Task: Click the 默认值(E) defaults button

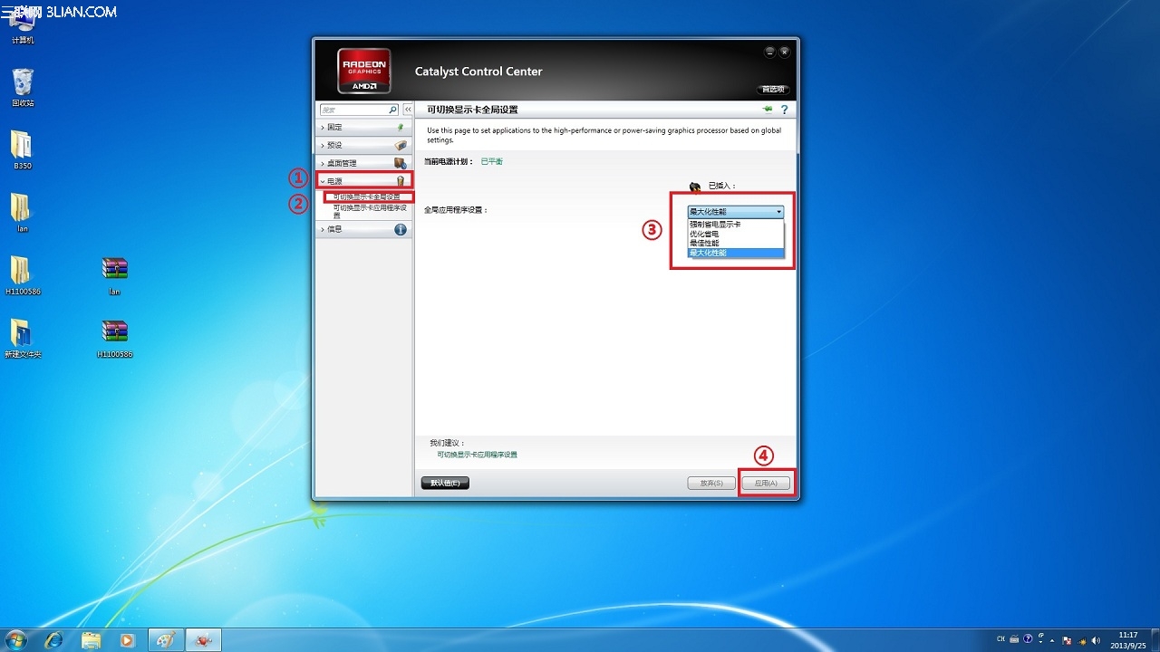Action: point(445,484)
